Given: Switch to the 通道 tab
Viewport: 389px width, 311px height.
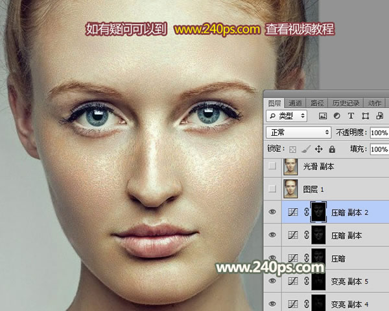Looking at the screenshot, I should point(295,103).
